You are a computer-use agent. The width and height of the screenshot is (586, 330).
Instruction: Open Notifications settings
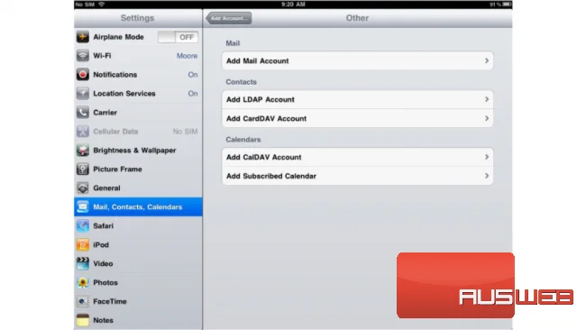[x=138, y=74]
